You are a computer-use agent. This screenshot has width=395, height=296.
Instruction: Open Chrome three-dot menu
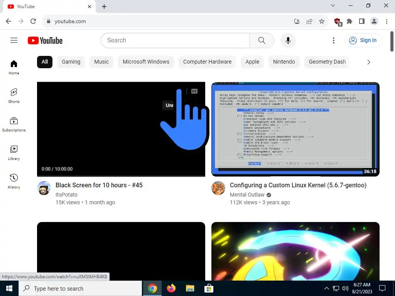pos(387,22)
